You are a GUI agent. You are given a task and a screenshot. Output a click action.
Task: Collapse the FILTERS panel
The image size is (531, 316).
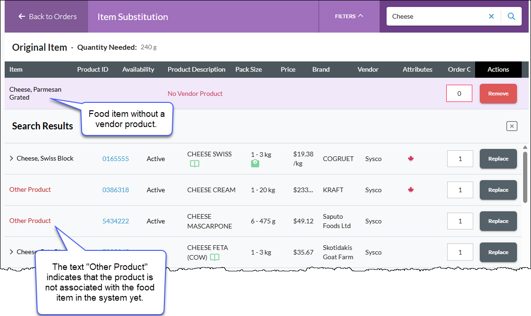349,16
